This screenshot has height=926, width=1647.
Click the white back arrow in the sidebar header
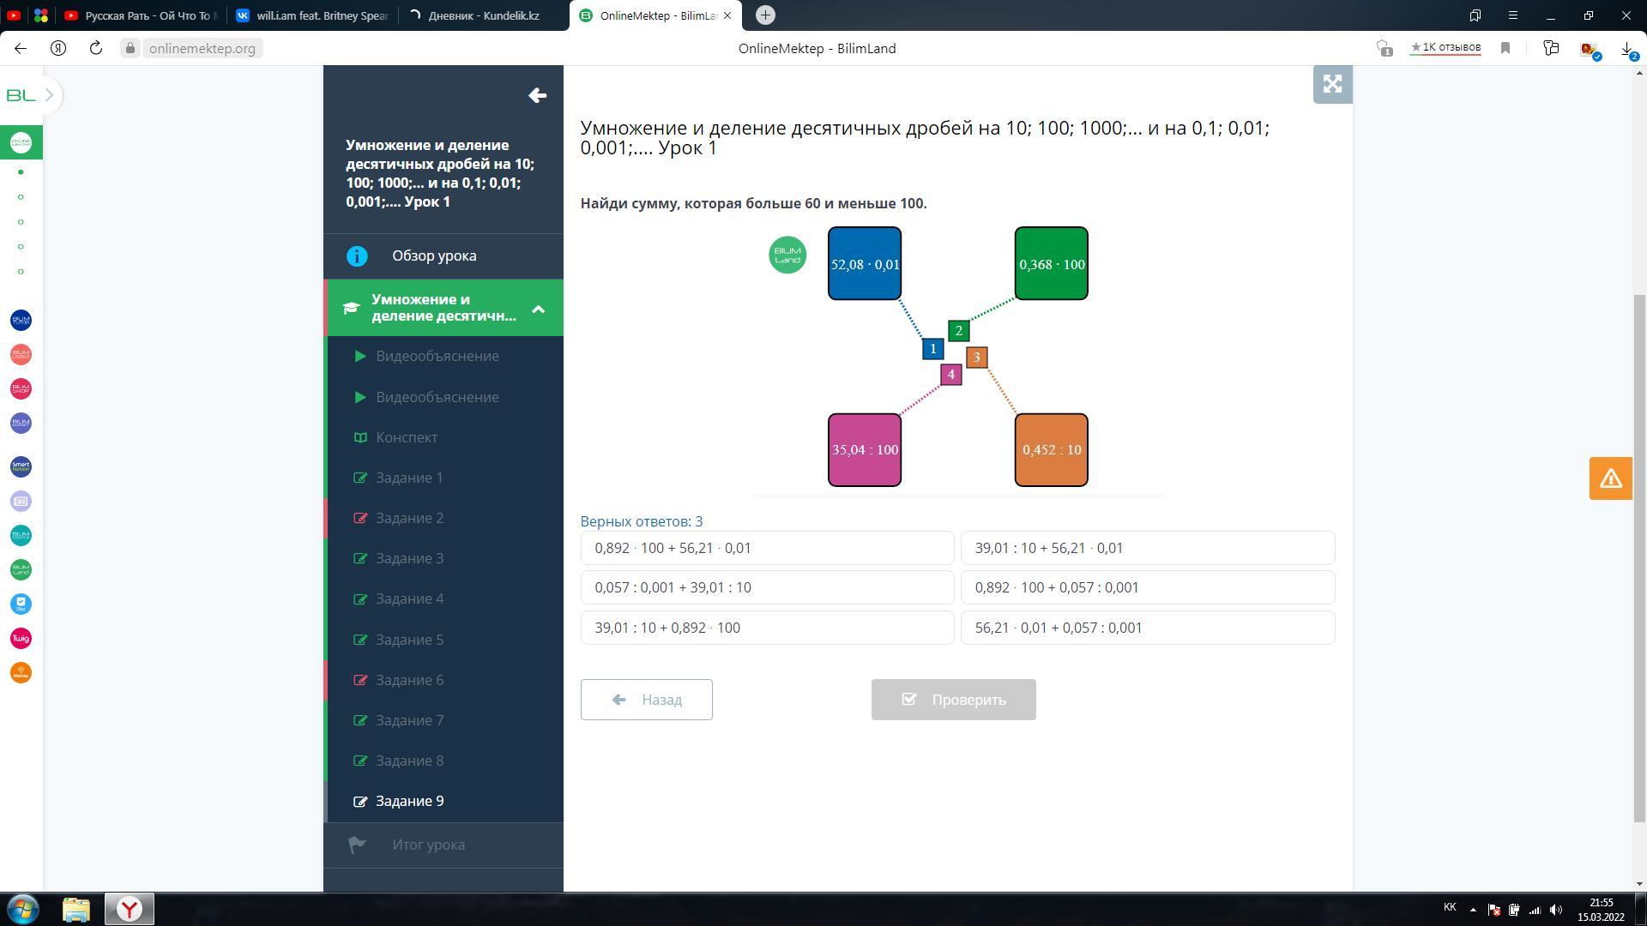click(538, 95)
